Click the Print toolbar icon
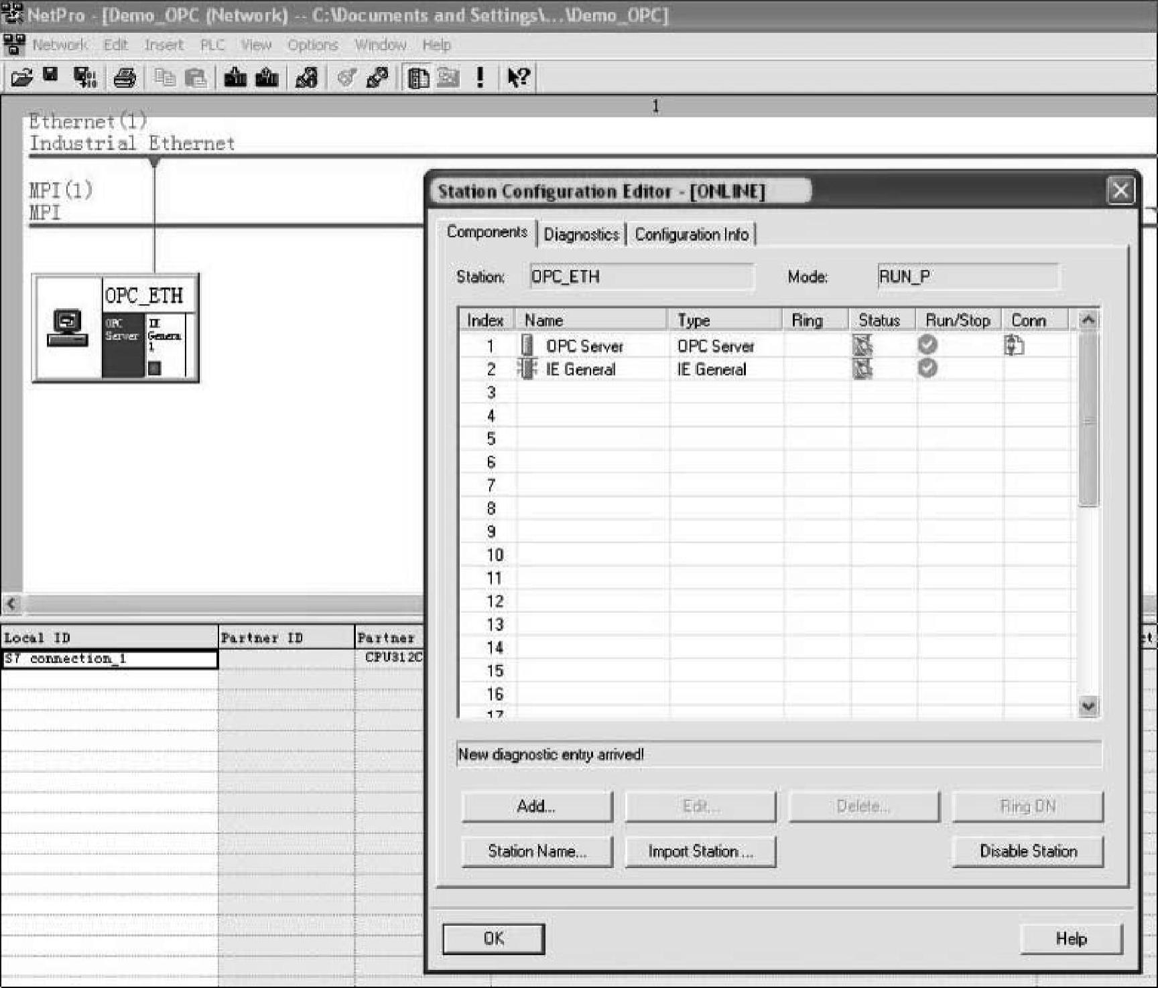The width and height of the screenshot is (1158, 988). coord(125,78)
